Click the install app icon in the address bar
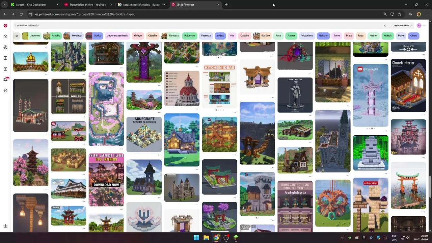 tap(392, 14)
